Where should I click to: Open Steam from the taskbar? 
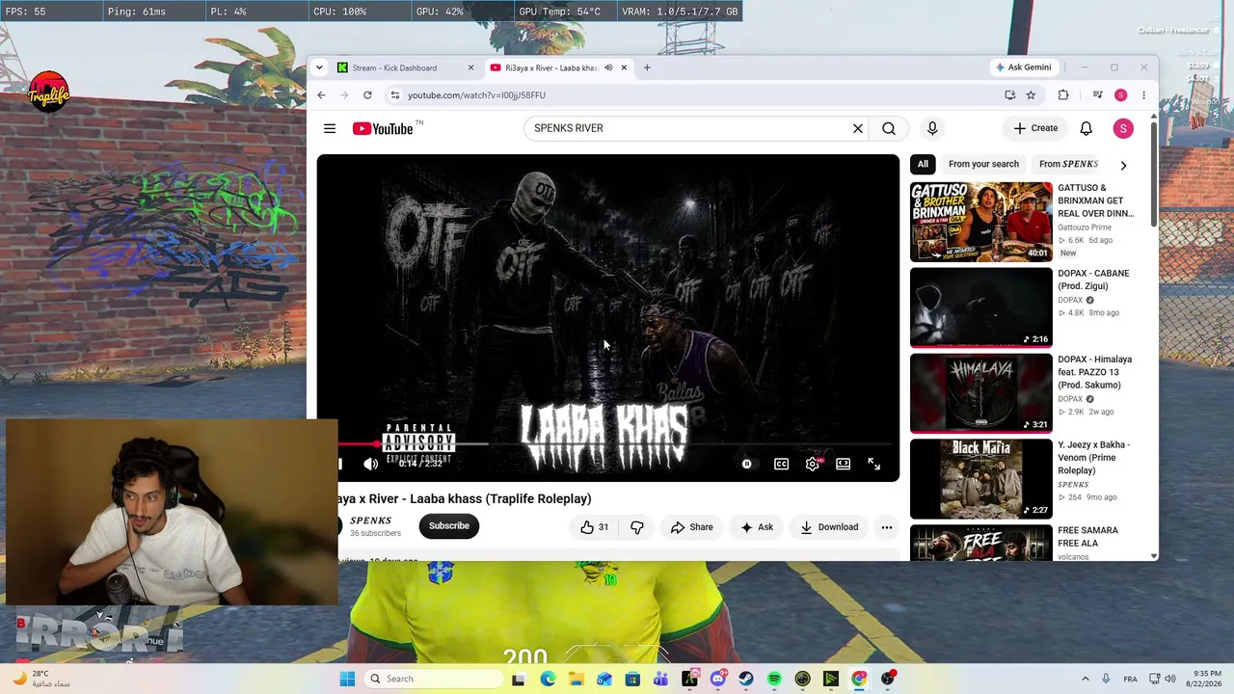pos(746,679)
